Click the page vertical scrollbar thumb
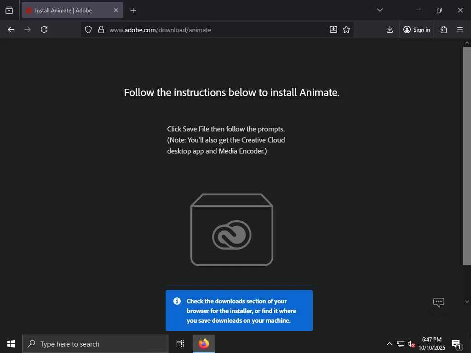Viewport: 471px width, 353px height. pos(467,155)
